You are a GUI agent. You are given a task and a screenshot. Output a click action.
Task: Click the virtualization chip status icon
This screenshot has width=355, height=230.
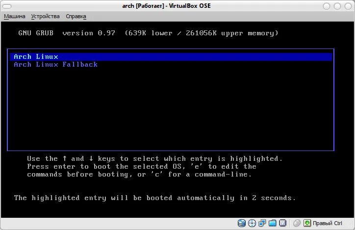pos(282,223)
